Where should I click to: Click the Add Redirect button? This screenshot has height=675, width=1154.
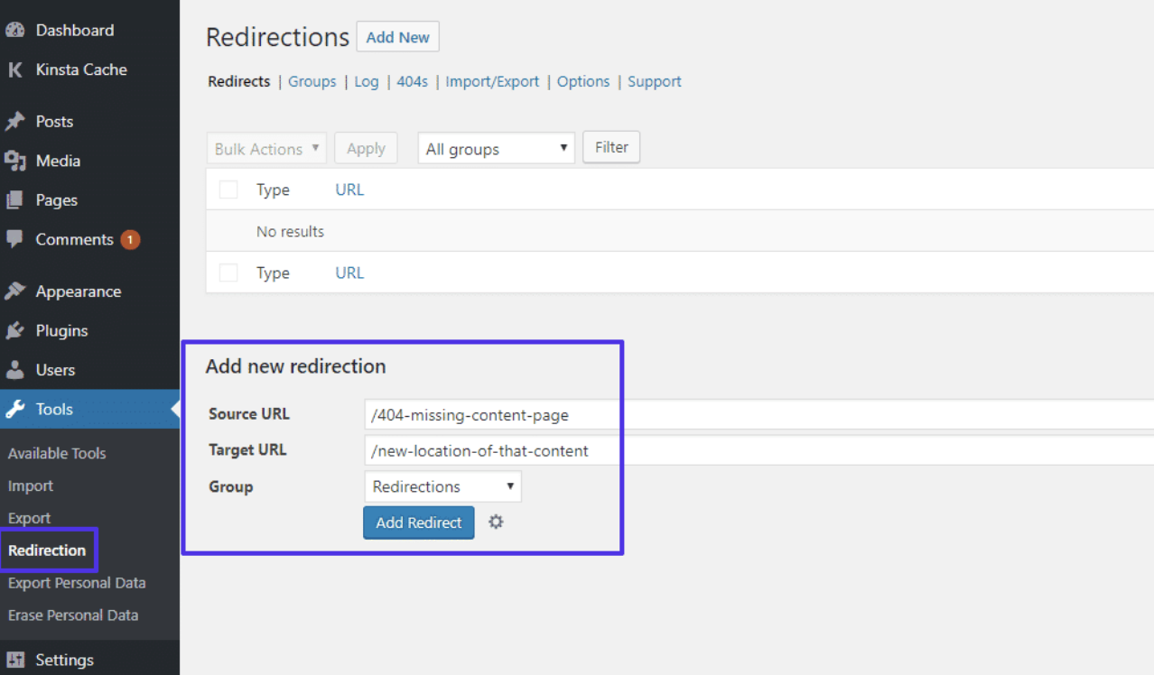pos(419,522)
